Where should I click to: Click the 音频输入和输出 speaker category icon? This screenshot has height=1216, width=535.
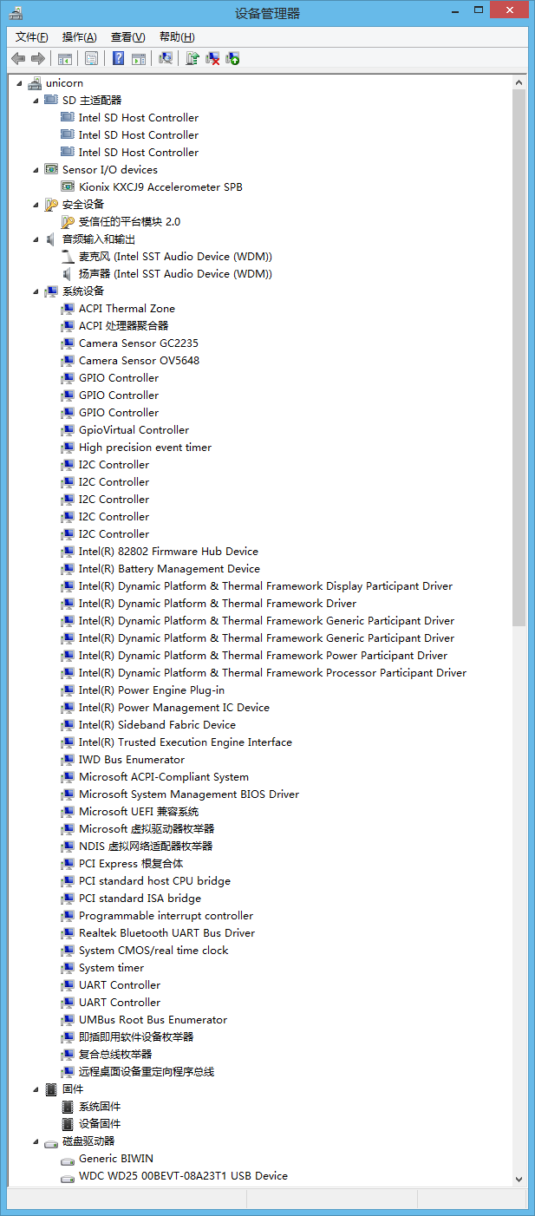click(51, 239)
